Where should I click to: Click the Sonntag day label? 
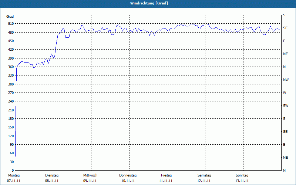tap(242, 175)
